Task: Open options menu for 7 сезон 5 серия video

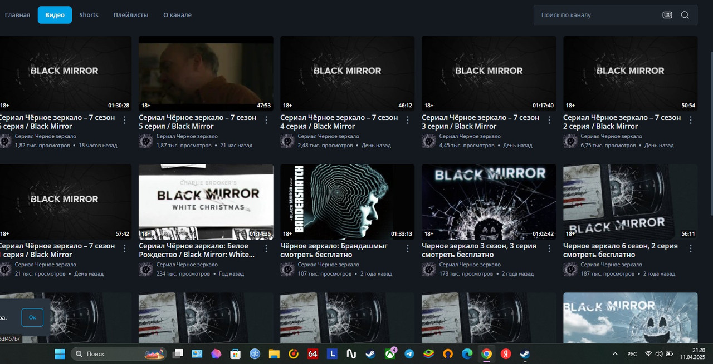Action: 266,120
